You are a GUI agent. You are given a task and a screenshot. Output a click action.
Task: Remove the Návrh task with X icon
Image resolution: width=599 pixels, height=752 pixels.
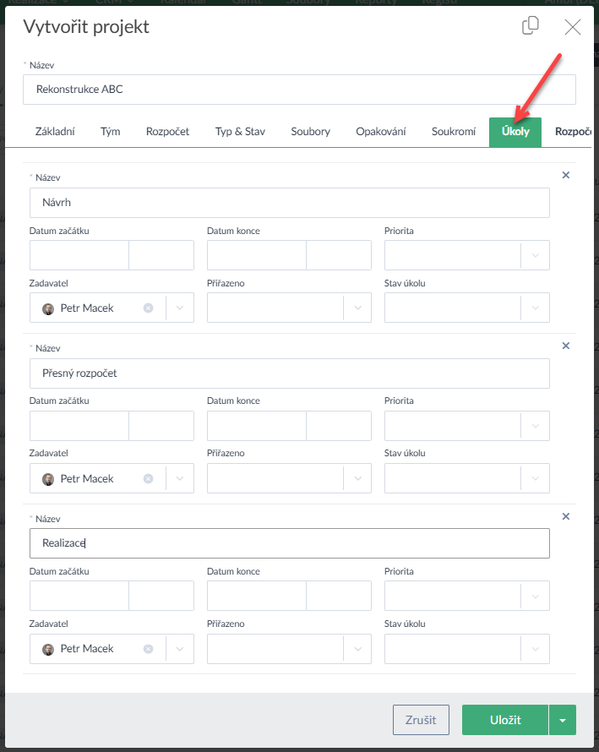(566, 175)
